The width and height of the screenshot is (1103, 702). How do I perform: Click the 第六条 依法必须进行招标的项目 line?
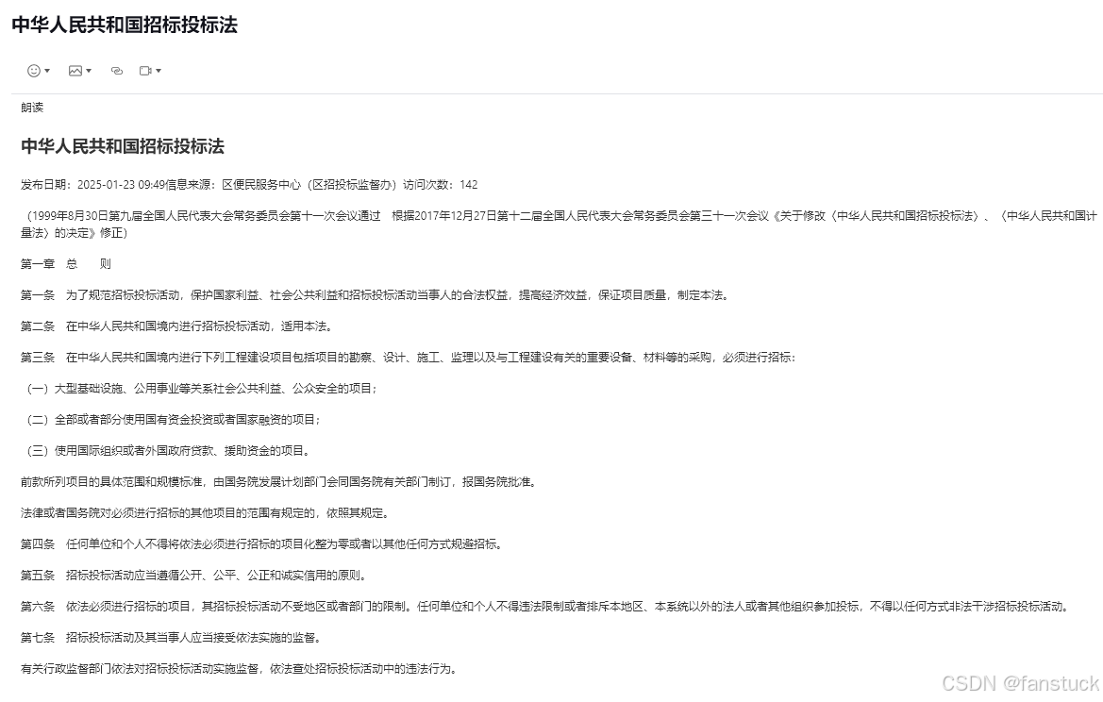point(546,607)
